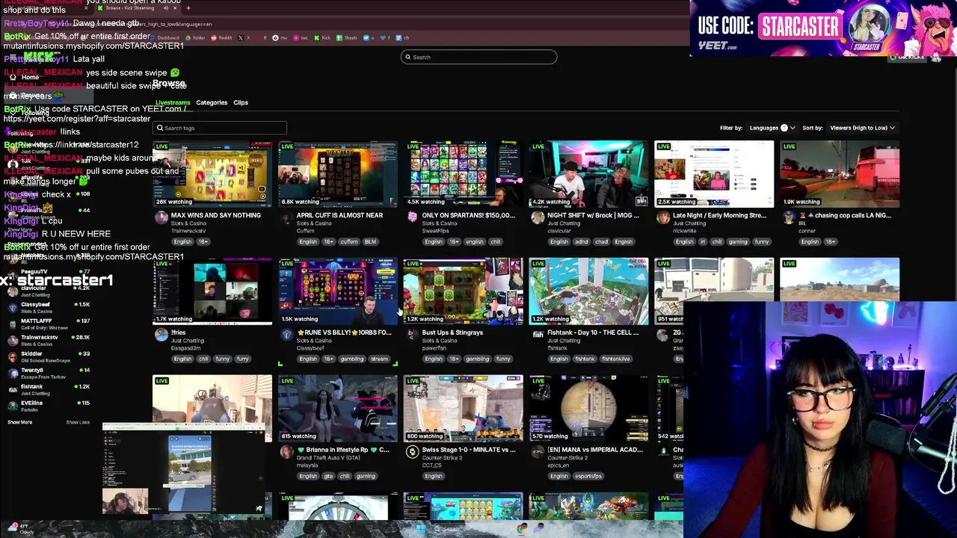Click the Home icon in the sidebar
This screenshot has width=957, height=538.
pos(13,77)
